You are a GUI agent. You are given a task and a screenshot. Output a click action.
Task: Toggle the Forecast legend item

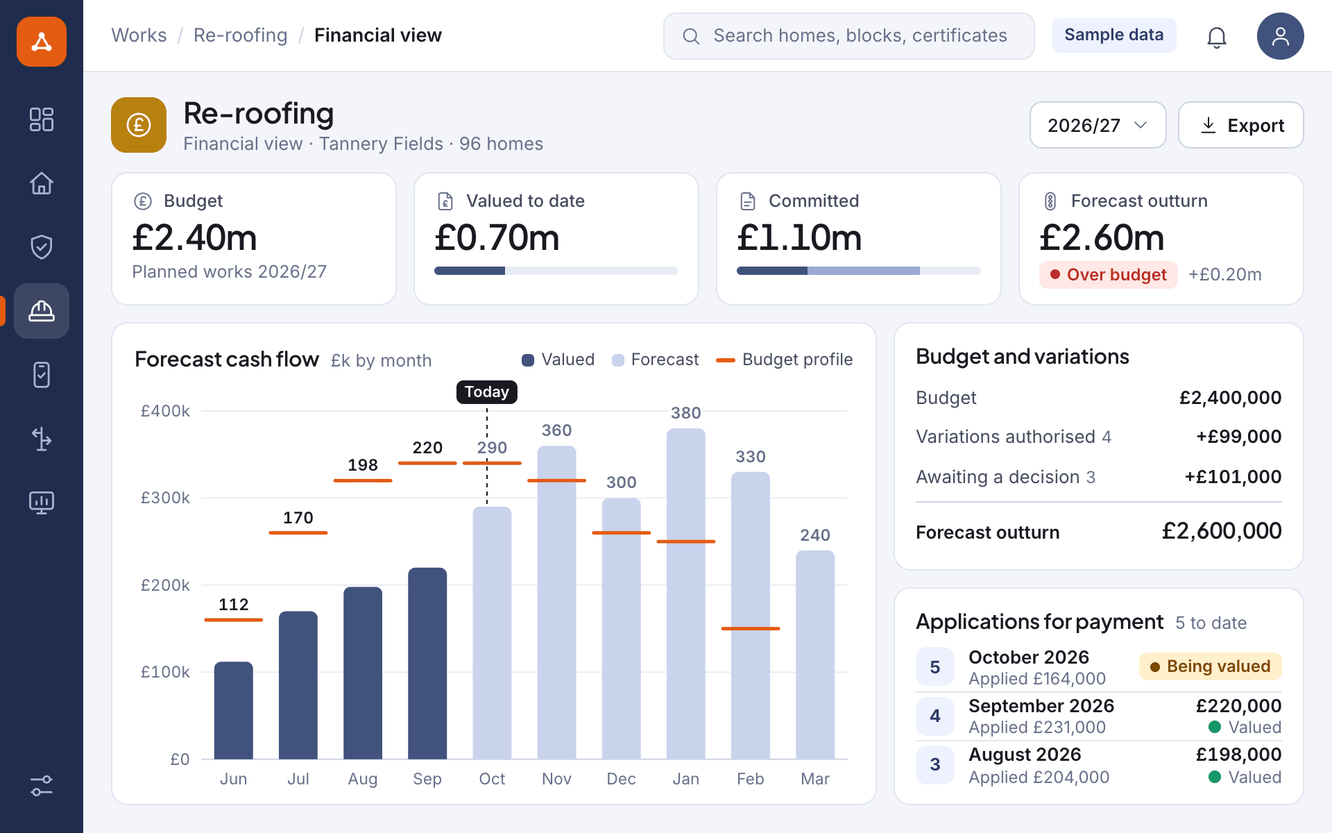coord(655,360)
